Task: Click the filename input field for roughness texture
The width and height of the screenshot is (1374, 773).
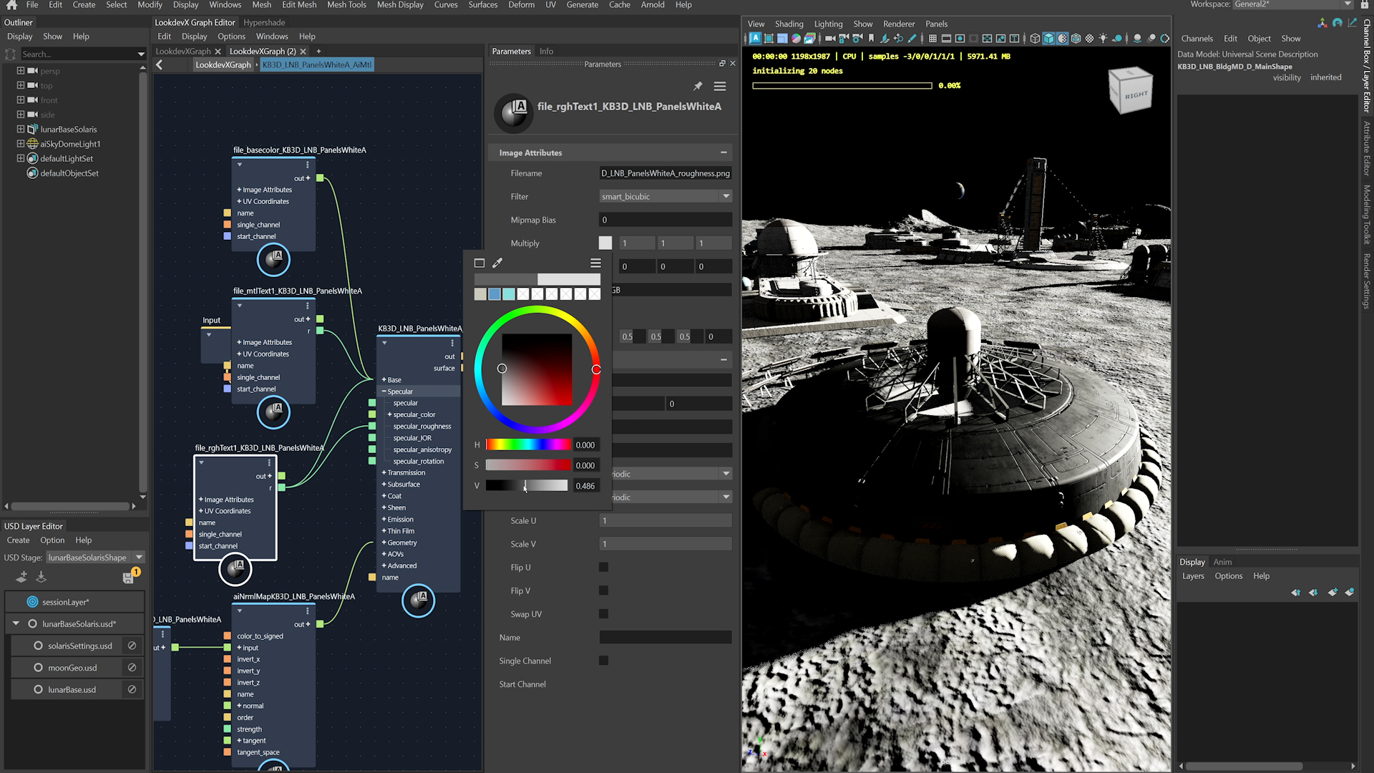Action: [664, 172]
